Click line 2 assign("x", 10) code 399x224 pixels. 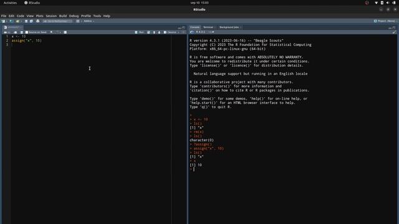tap(26, 40)
